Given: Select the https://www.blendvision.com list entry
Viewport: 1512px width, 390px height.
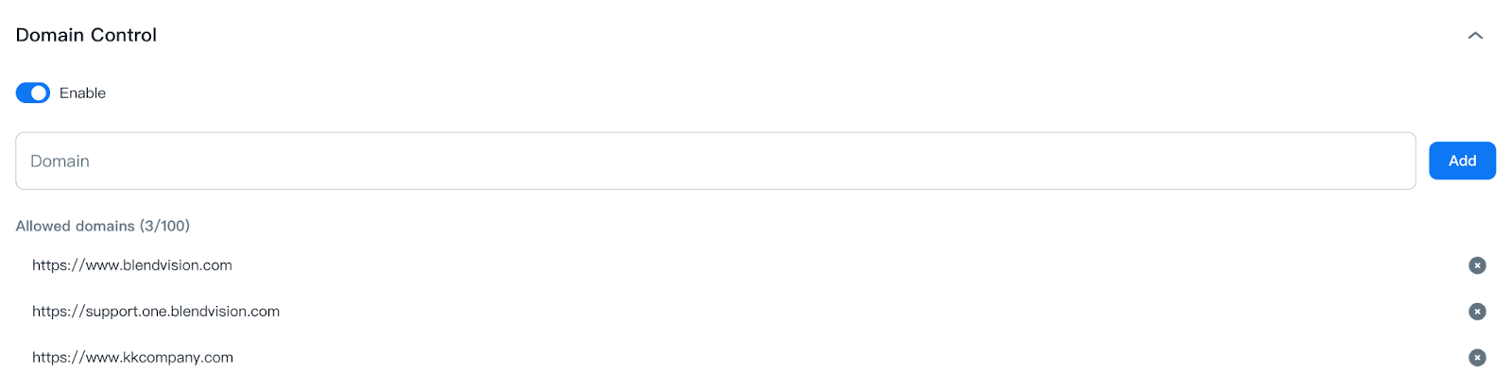Looking at the screenshot, I should click(x=132, y=265).
